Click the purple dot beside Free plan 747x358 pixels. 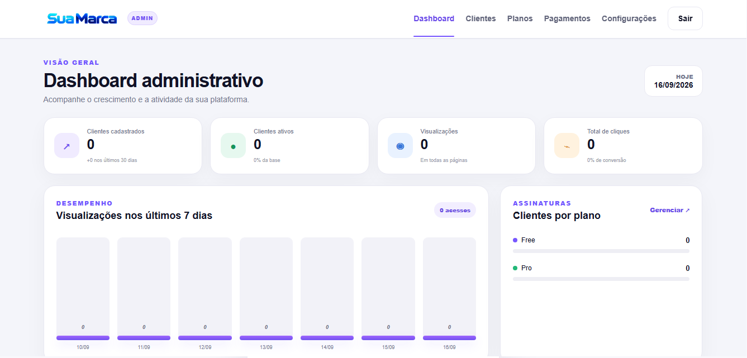[x=515, y=240]
